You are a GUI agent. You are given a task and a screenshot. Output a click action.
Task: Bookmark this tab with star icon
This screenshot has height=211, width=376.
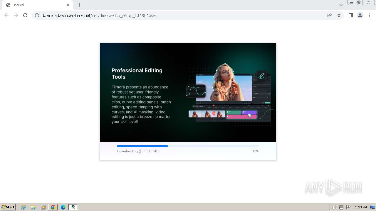pyautogui.click(x=339, y=15)
